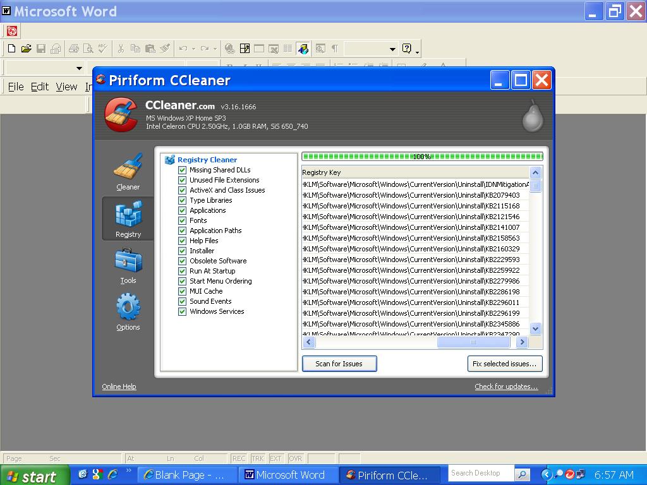
Task: Click Fix selected issues button
Action: click(505, 364)
